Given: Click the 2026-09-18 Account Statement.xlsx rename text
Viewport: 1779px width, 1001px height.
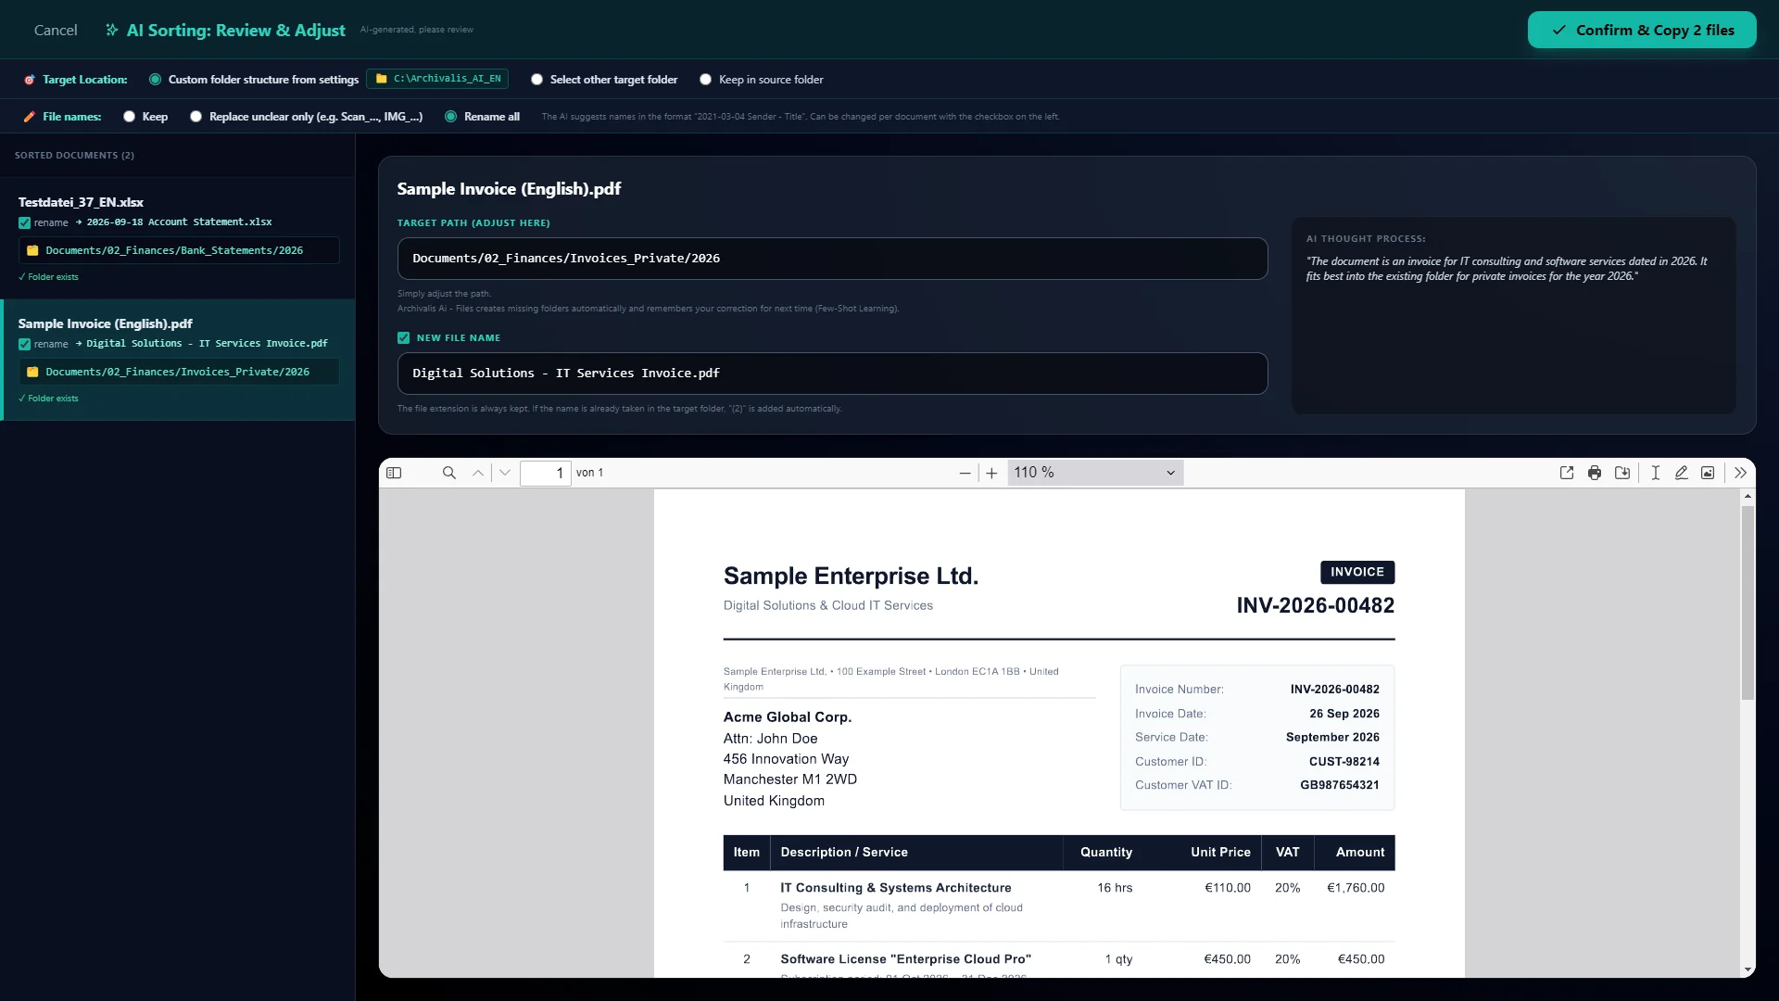Looking at the screenshot, I should coord(179,222).
